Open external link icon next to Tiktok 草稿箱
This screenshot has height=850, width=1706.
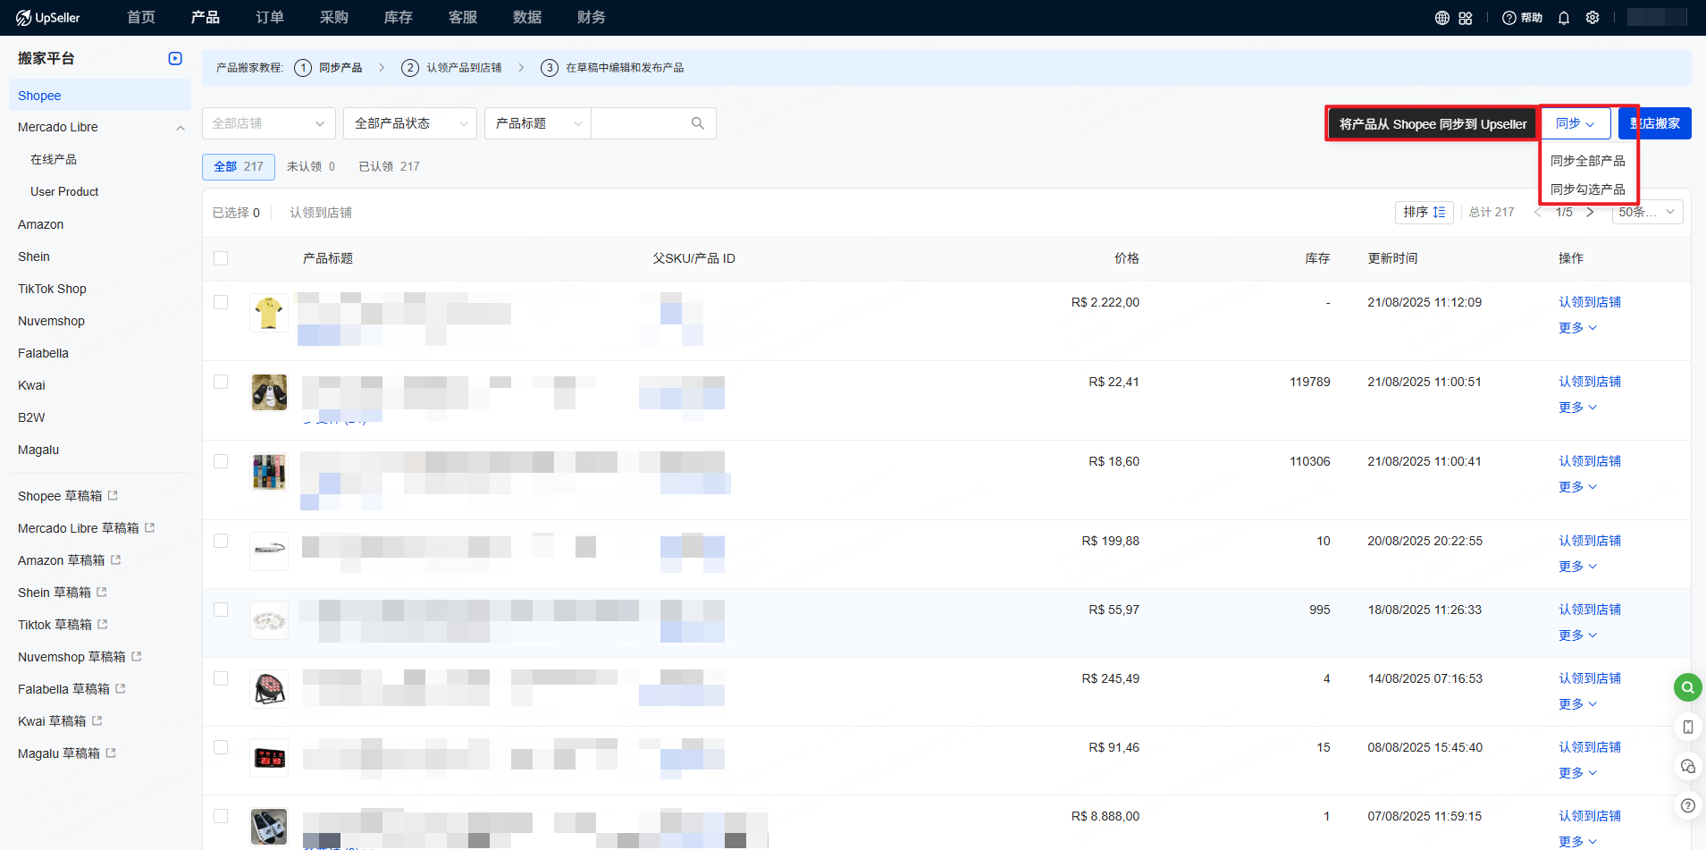click(x=103, y=624)
